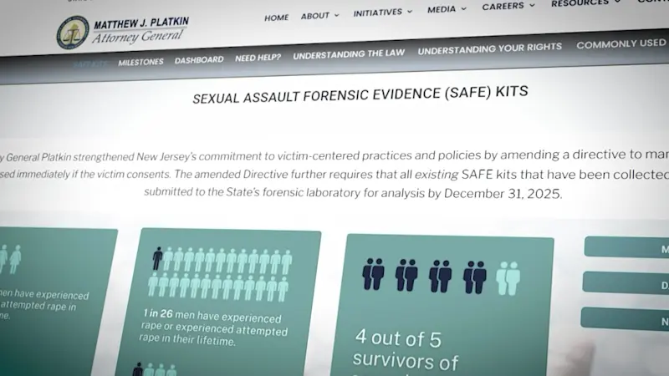The height and width of the screenshot is (376, 669).
Task: Go to the MILESTONES section link
Action: tap(140, 62)
